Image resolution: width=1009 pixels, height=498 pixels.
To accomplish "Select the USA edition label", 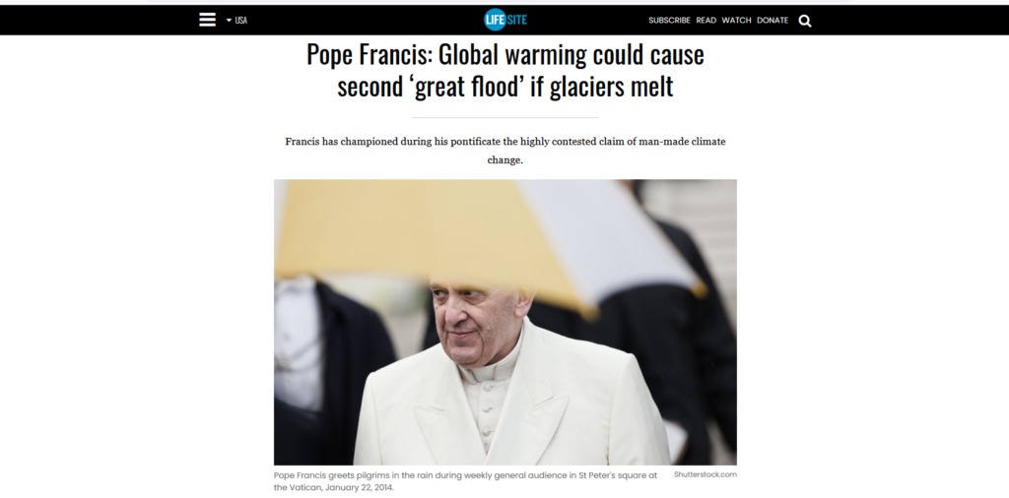I will tap(240, 21).
